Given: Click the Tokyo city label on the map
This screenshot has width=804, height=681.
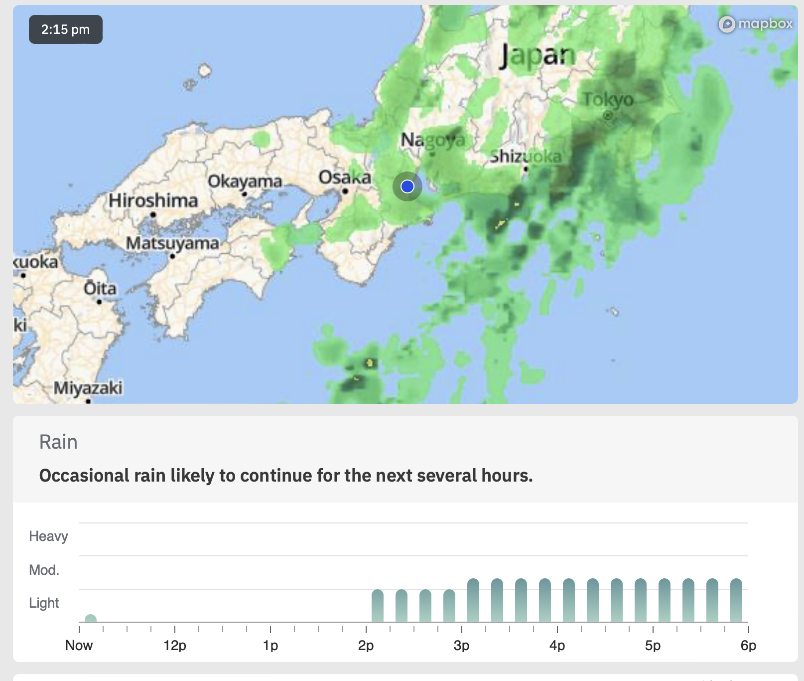Looking at the screenshot, I should point(608,100).
